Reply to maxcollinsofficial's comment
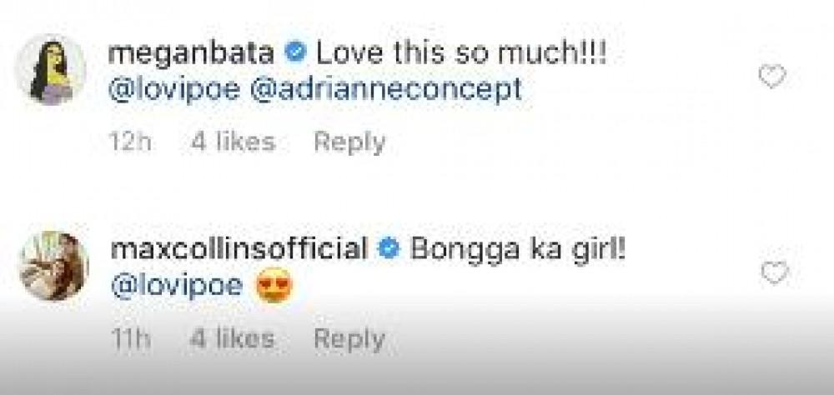 349,339
